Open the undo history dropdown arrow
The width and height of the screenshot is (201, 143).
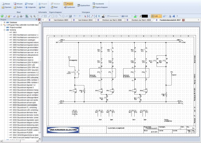click(77, 16)
